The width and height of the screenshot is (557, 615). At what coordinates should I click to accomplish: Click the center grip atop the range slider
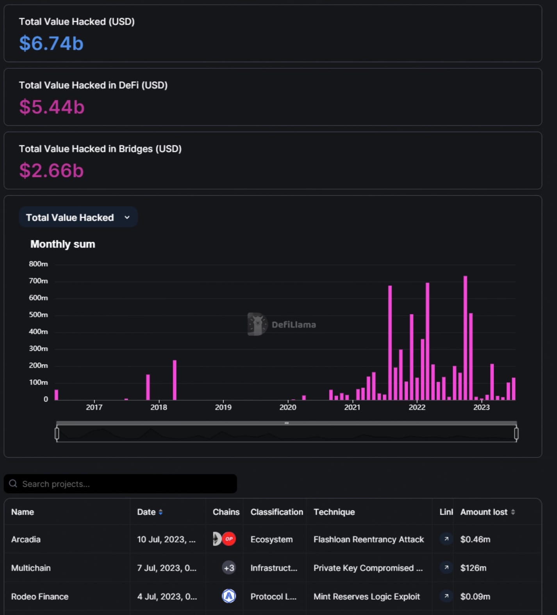[x=286, y=423]
